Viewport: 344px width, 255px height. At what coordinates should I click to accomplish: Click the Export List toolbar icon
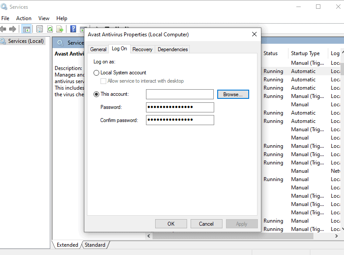coord(60,29)
